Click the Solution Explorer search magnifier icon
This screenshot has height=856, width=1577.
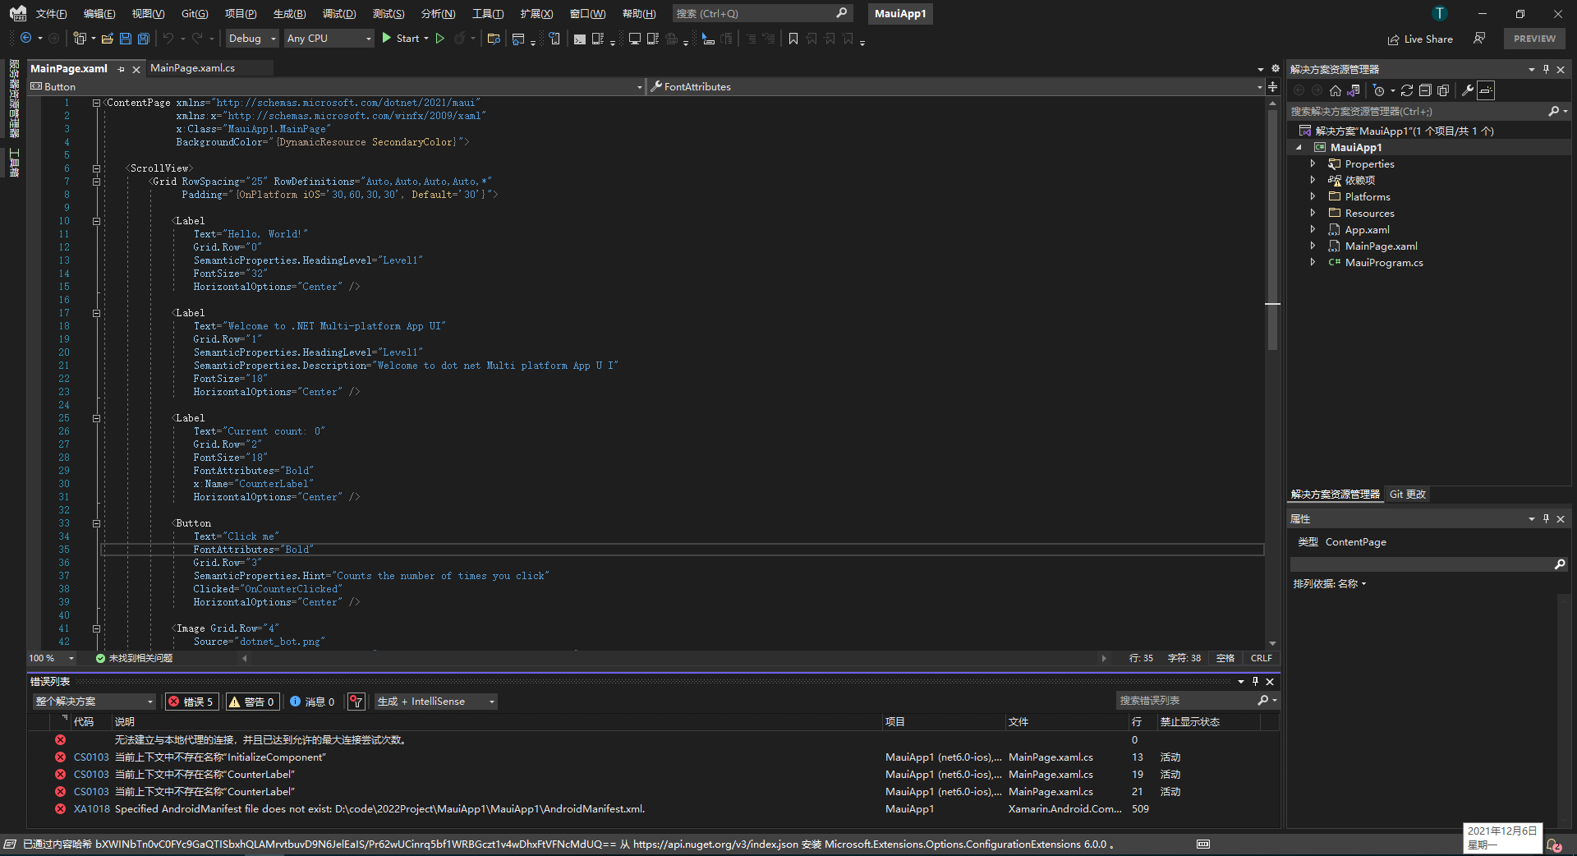click(1554, 111)
